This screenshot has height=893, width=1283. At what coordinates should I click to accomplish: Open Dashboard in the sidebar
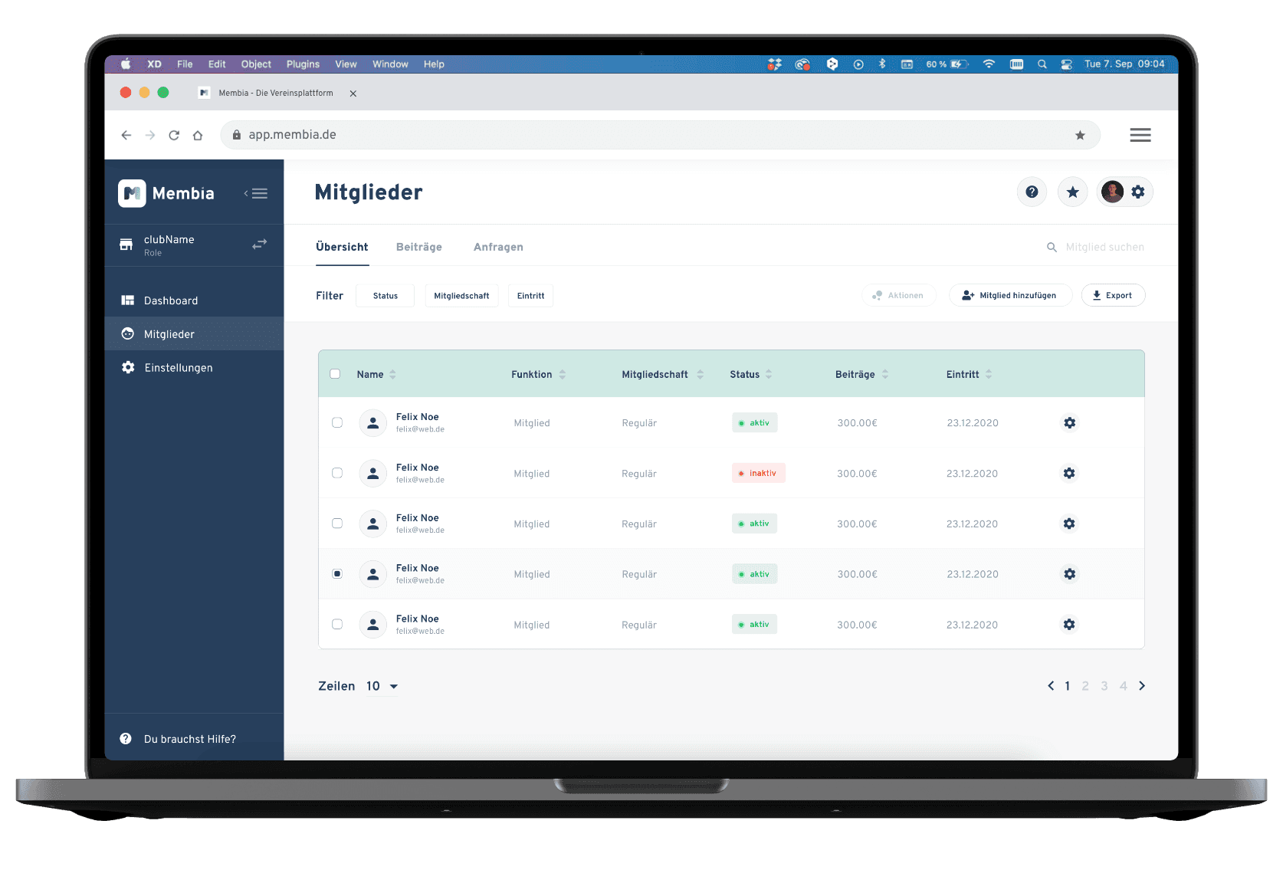[x=194, y=300]
